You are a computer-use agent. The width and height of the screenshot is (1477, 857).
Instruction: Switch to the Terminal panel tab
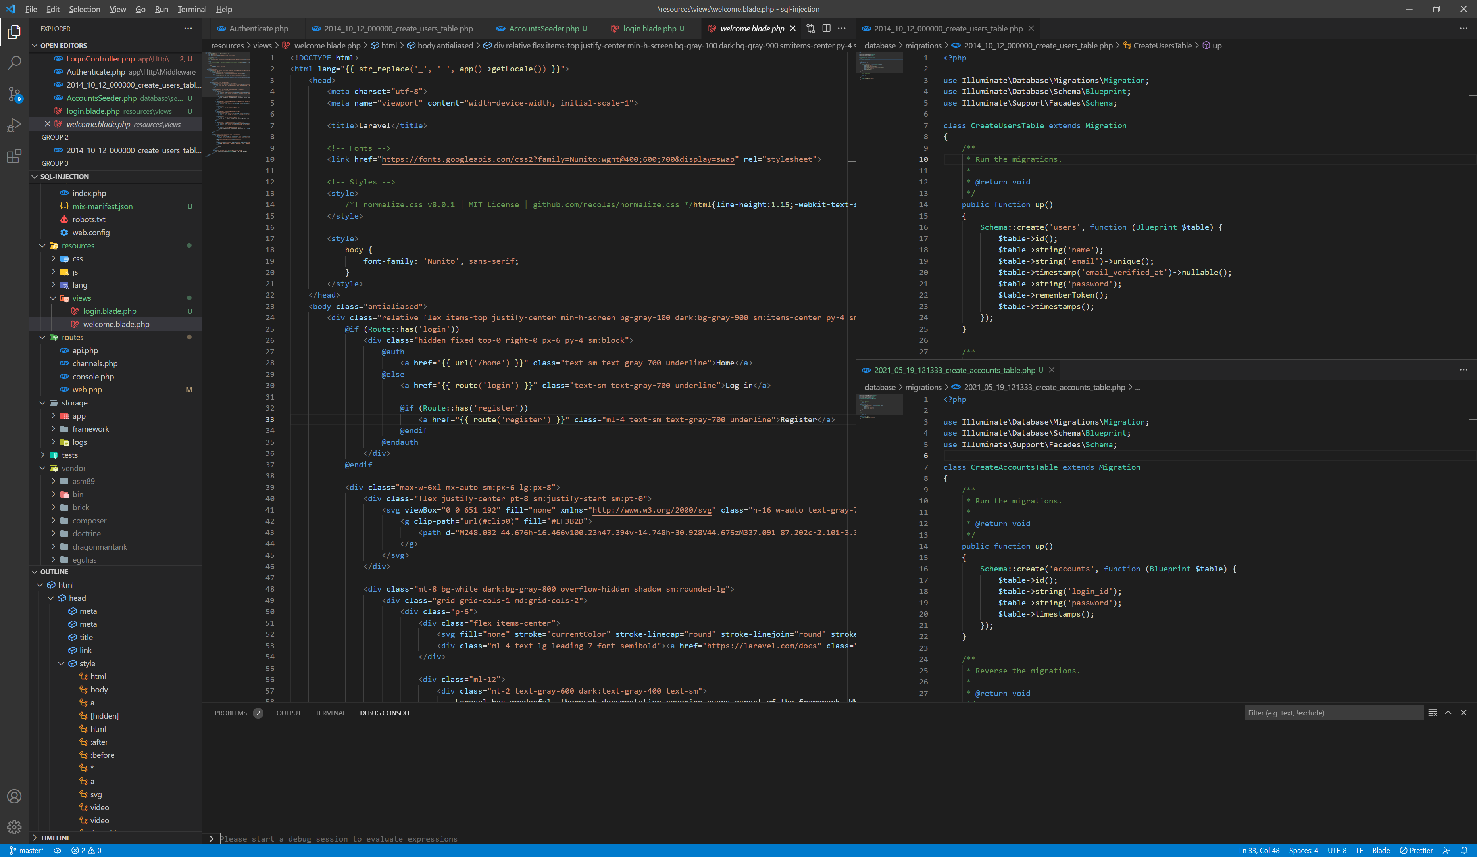click(330, 713)
